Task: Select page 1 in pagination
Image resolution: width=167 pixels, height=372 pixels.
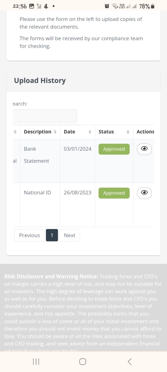Action: 52,235
